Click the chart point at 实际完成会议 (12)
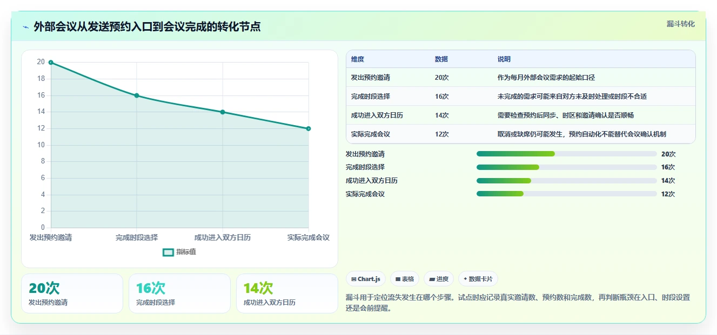This screenshot has height=335, width=717. 309,128
